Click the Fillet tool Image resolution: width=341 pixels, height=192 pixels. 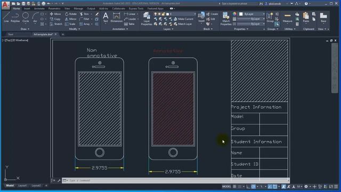pos(84,19)
